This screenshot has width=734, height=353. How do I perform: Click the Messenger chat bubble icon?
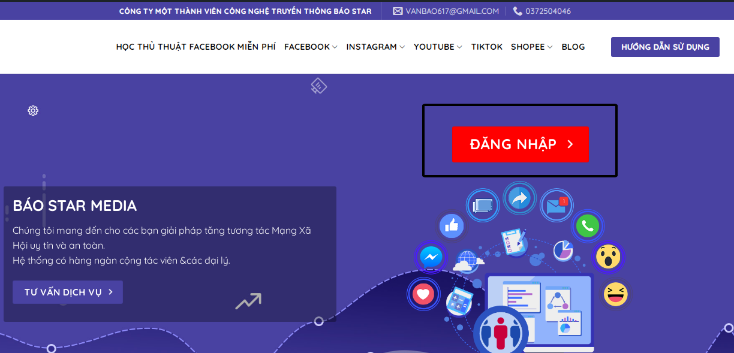click(431, 258)
